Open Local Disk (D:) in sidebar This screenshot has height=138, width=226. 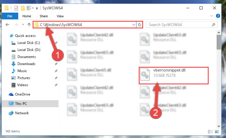point(29,50)
